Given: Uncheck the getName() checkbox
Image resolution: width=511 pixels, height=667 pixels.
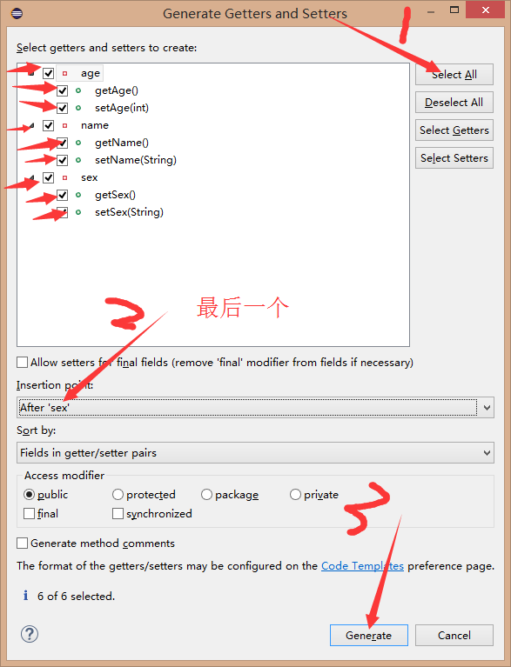Looking at the screenshot, I should coord(62,143).
